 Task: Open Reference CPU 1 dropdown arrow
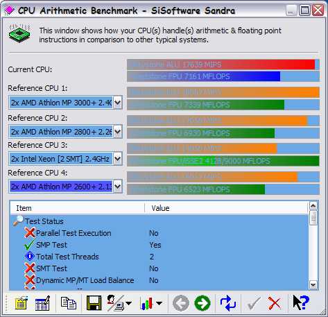point(118,102)
